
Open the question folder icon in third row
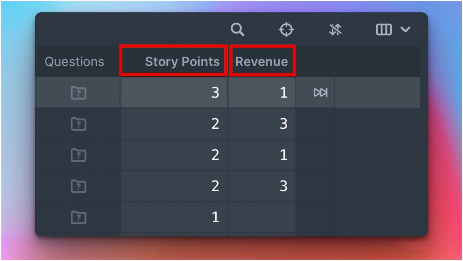click(x=78, y=155)
